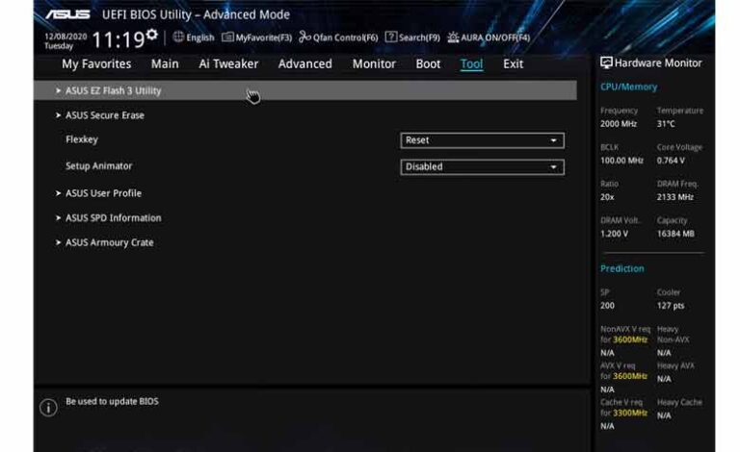The width and height of the screenshot is (740, 452).
Task: Open the Exit tab
Action: [x=513, y=64]
